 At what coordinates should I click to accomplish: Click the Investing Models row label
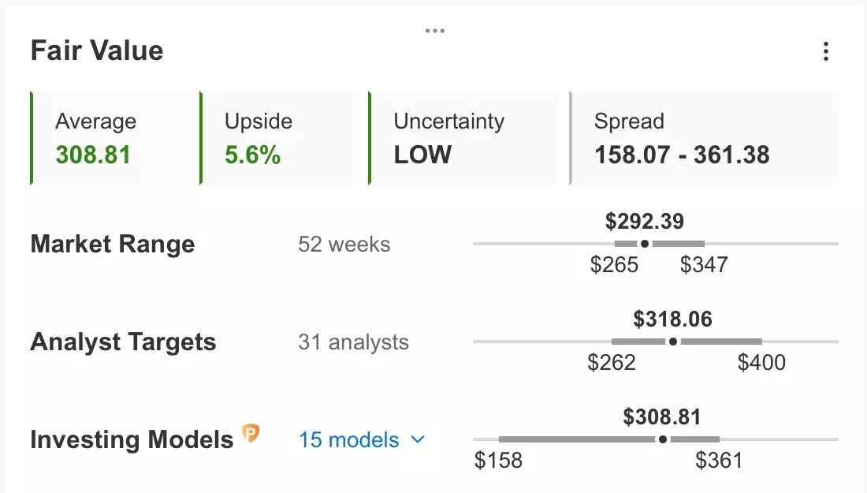pos(132,440)
